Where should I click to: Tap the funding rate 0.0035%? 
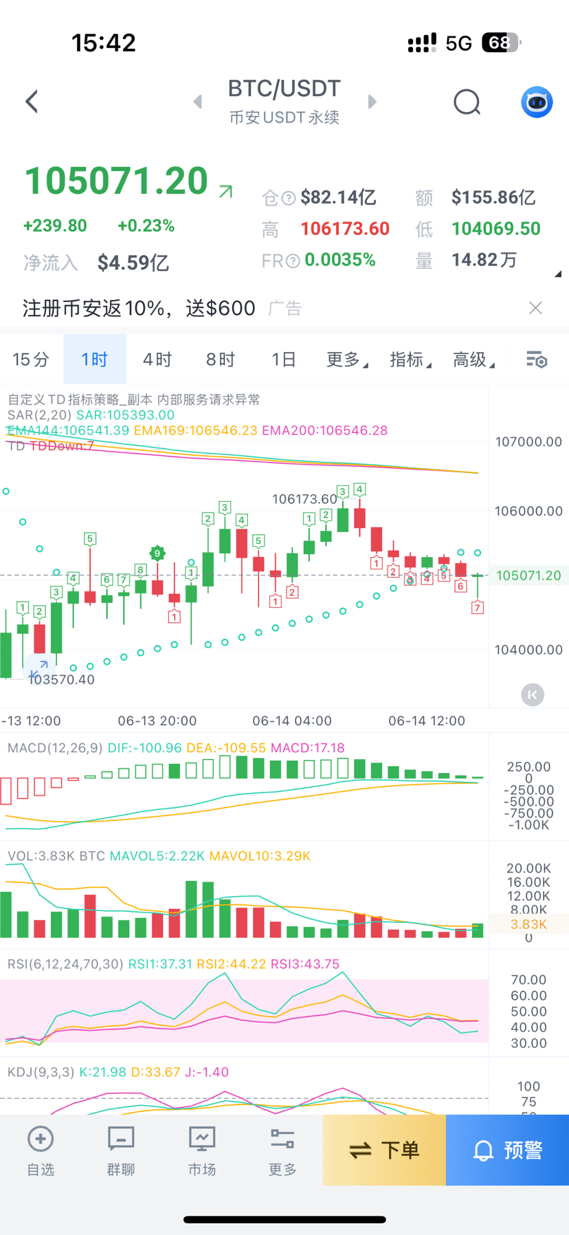[x=340, y=260]
